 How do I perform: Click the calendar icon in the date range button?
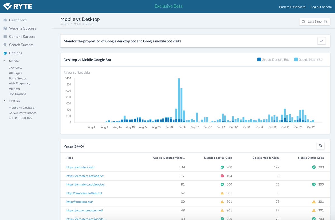click(x=303, y=21)
